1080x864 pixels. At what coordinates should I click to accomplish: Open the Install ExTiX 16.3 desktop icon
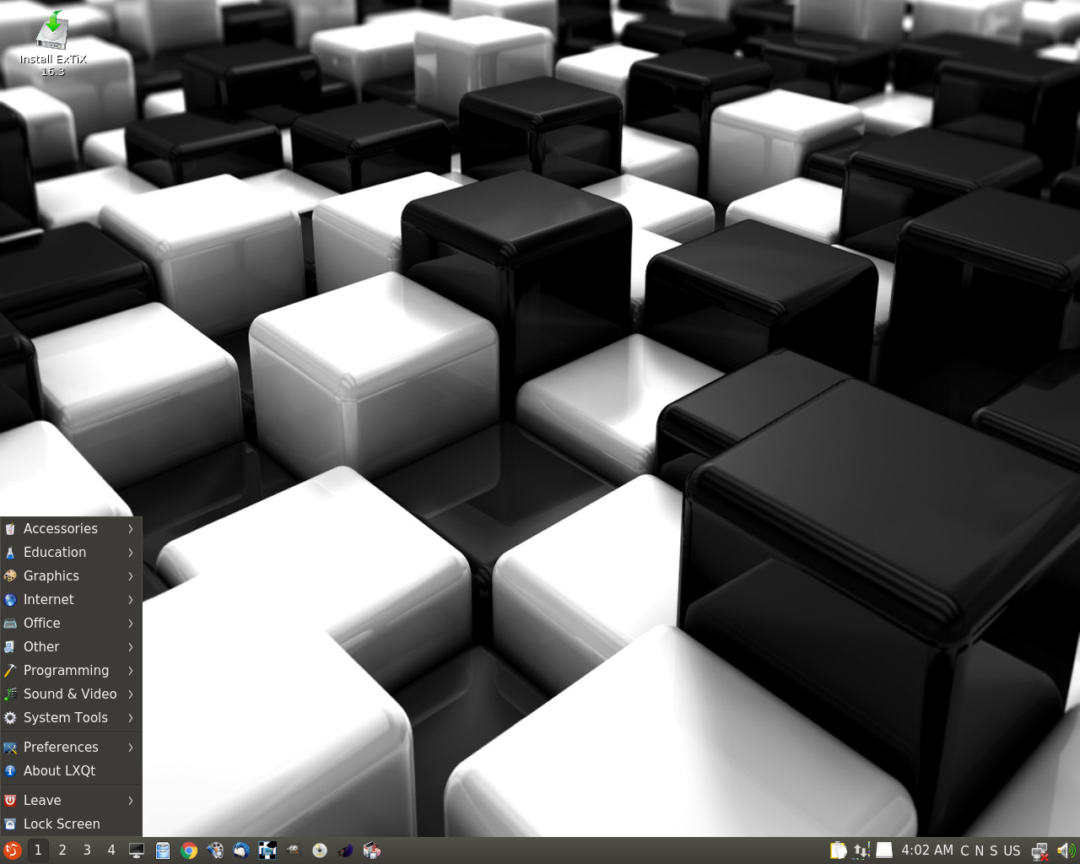click(x=53, y=44)
